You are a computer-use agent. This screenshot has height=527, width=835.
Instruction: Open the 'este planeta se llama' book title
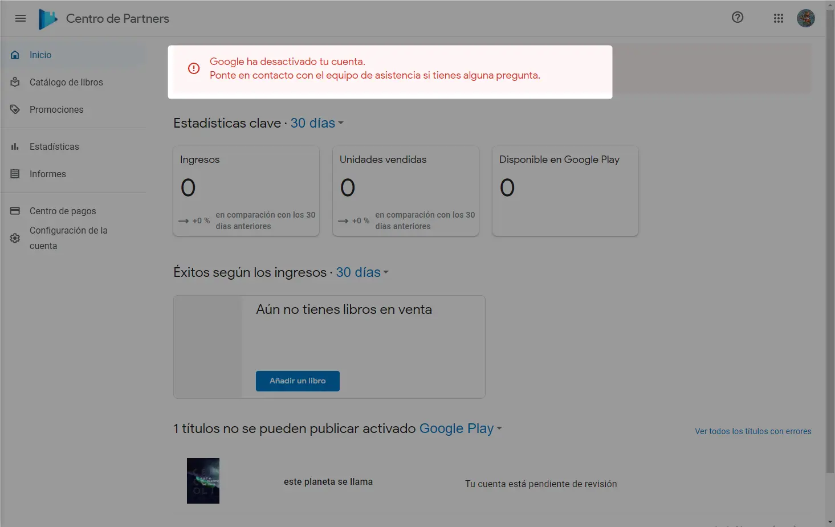click(328, 481)
